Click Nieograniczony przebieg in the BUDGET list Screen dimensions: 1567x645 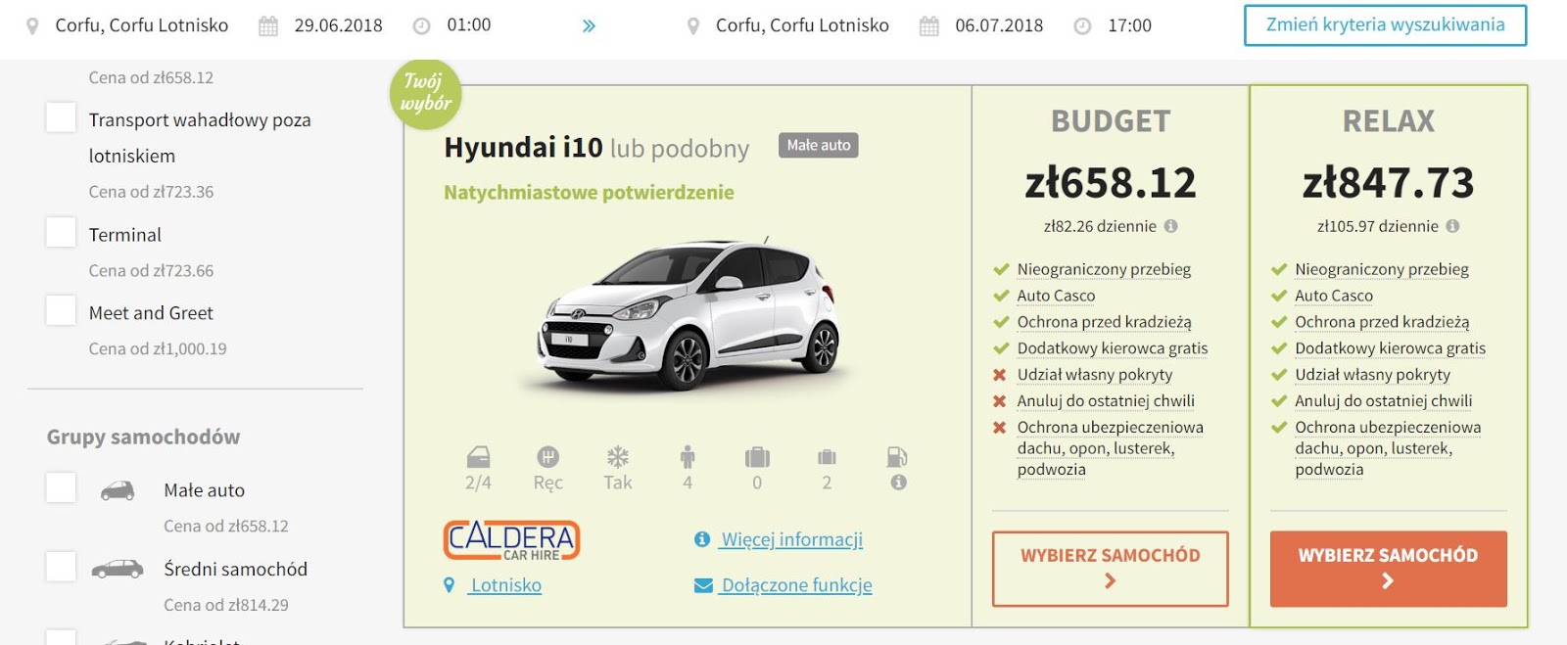tap(1104, 269)
